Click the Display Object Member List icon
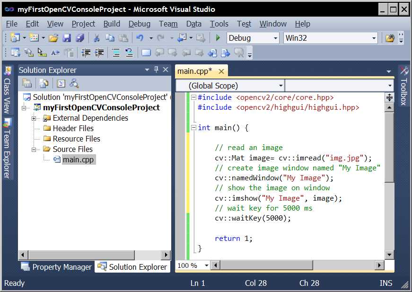 click(15, 53)
